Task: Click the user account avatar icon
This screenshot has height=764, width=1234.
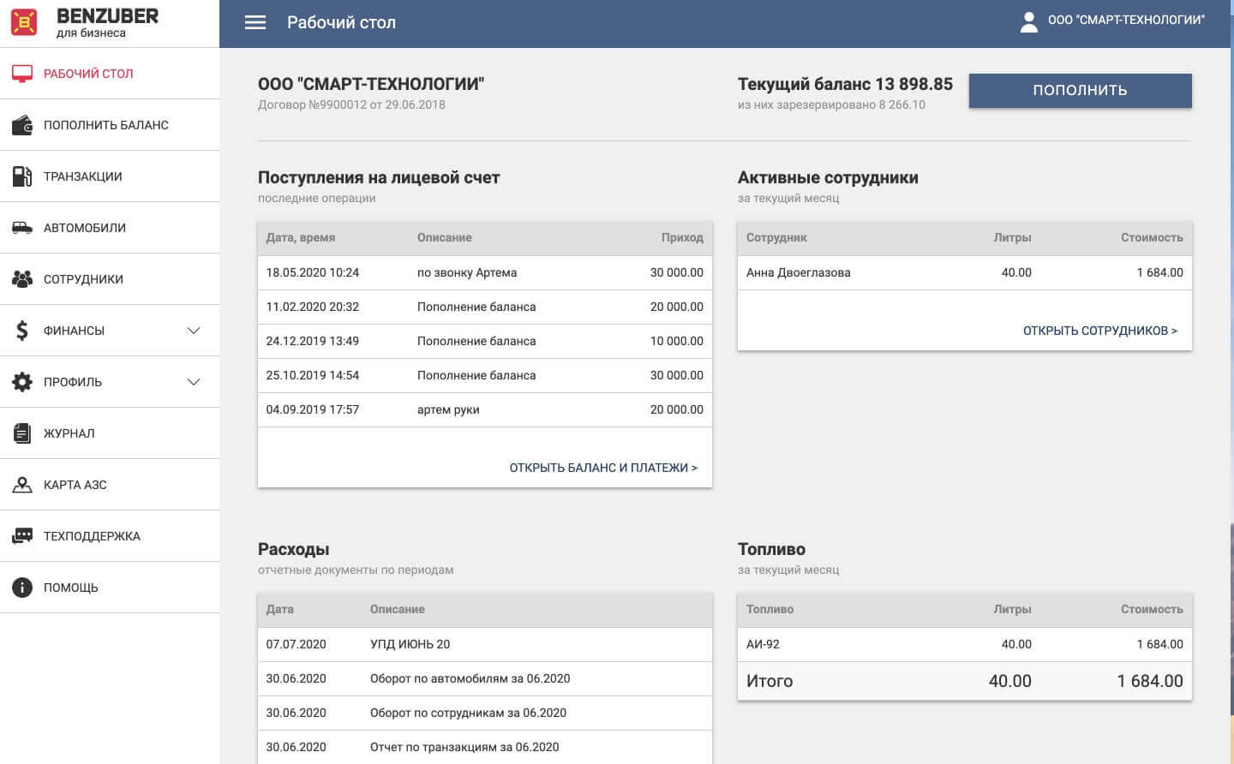Action: coord(1029,21)
